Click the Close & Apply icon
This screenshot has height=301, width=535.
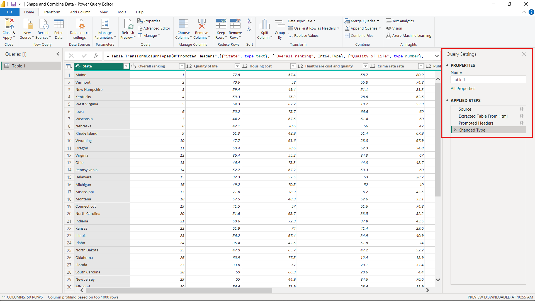point(9,24)
